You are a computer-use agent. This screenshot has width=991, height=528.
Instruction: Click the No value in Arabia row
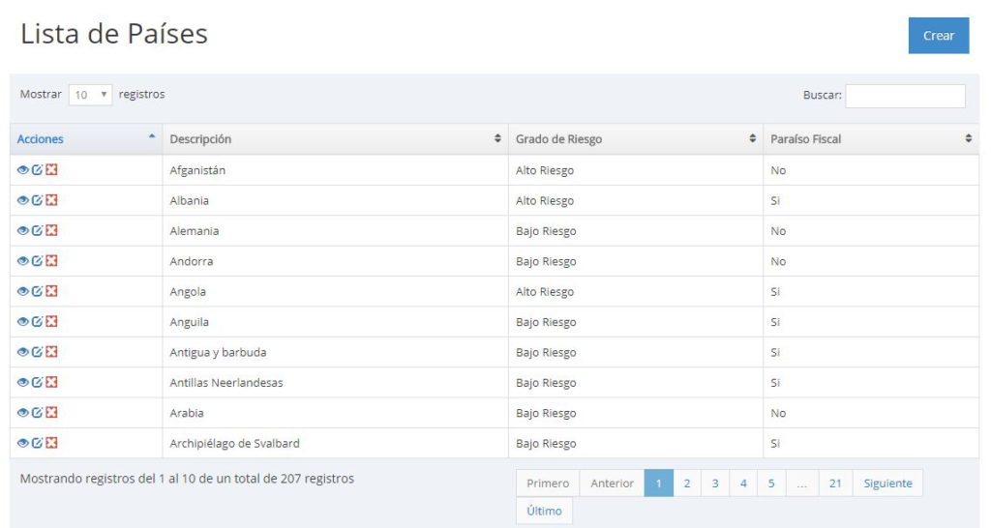(x=778, y=413)
